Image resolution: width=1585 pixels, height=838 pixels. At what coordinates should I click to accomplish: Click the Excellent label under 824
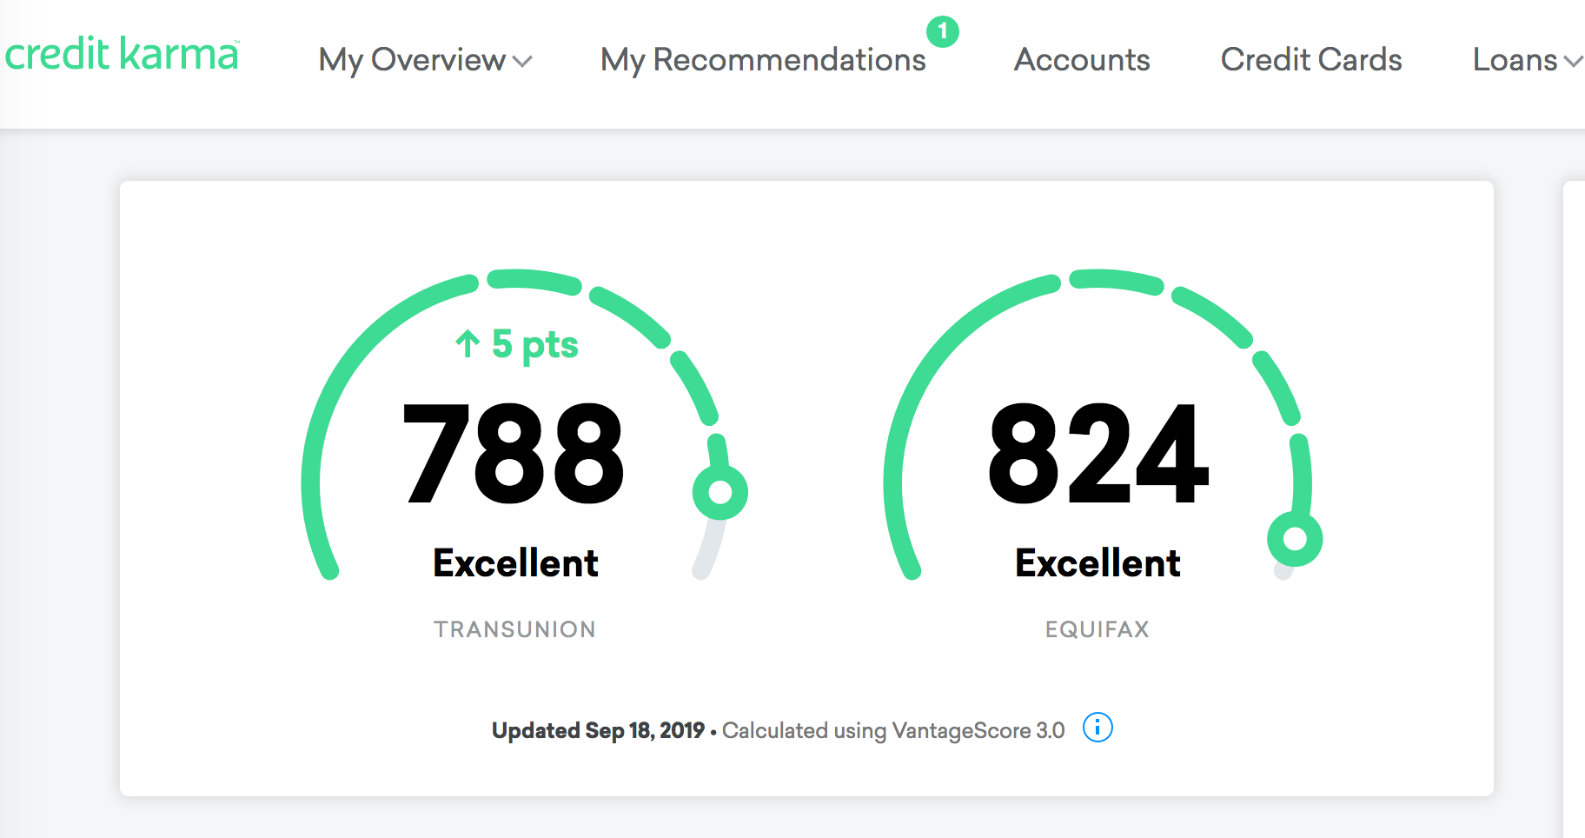tap(1098, 562)
